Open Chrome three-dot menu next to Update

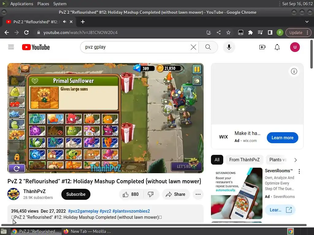(307, 32)
